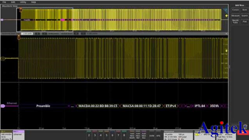Open the Utility menu
The image size is (249, 140).
coord(23,2)
